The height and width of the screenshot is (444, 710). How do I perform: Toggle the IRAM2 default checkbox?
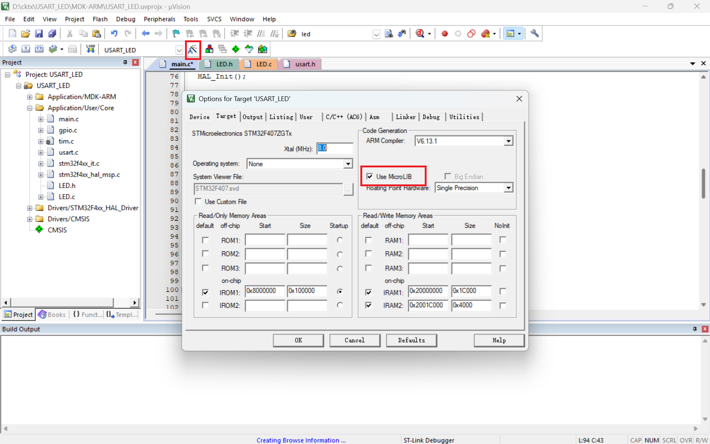369,305
